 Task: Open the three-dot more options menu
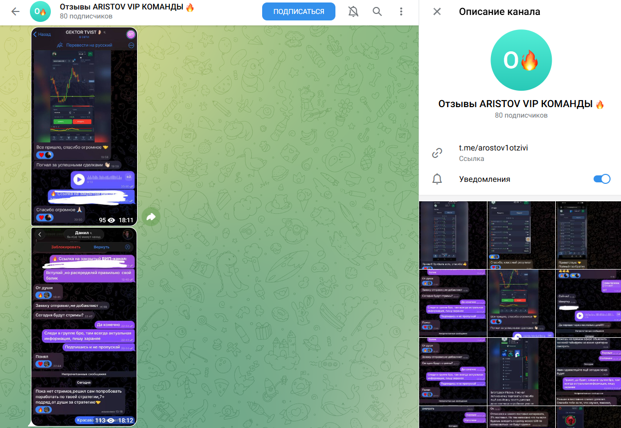[x=401, y=11]
